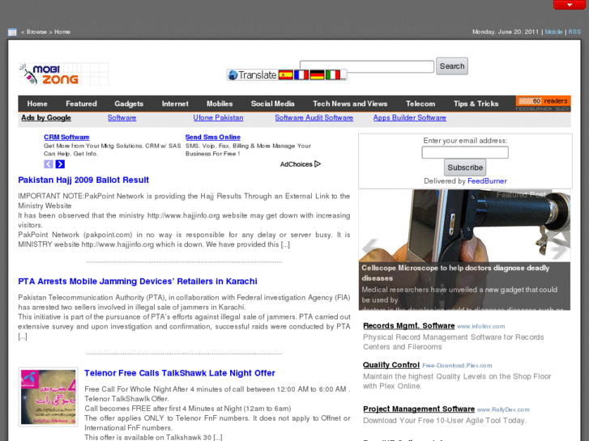Click the browse page icon beside breadcrumb
This screenshot has height=441, width=589.
tap(12, 32)
